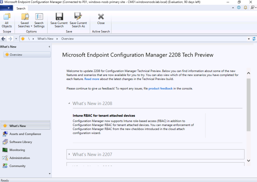
Task: Open the Saved Searches dropdown
Action: tap(25, 21)
